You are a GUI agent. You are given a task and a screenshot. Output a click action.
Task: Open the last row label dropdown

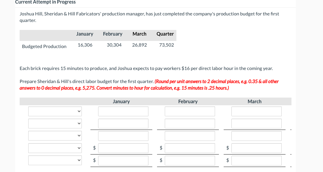pos(55,160)
